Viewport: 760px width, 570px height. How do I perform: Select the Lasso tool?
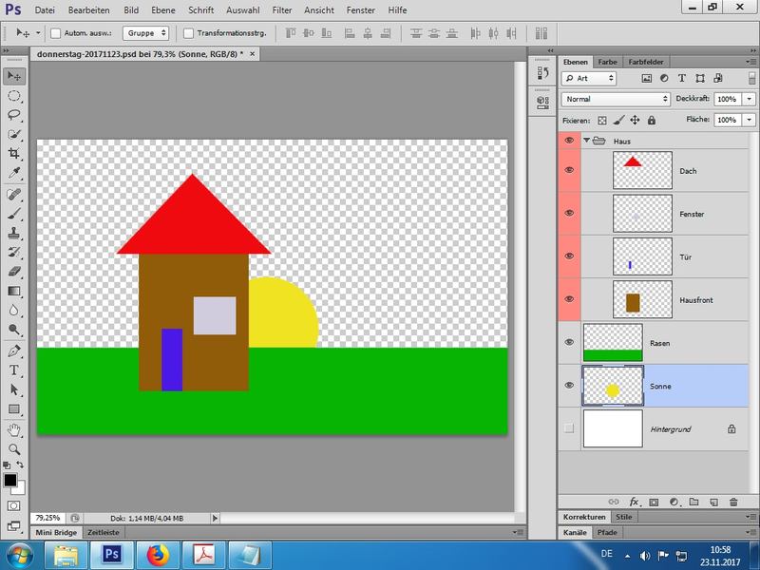pyautogui.click(x=14, y=115)
